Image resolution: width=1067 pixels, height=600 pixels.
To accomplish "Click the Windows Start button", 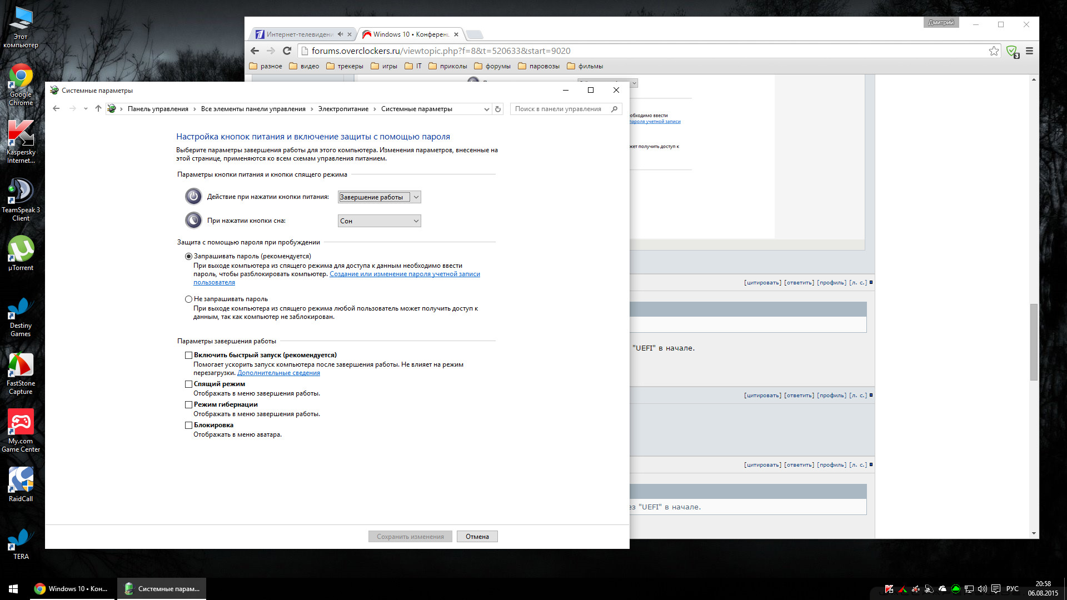I will [14, 589].
